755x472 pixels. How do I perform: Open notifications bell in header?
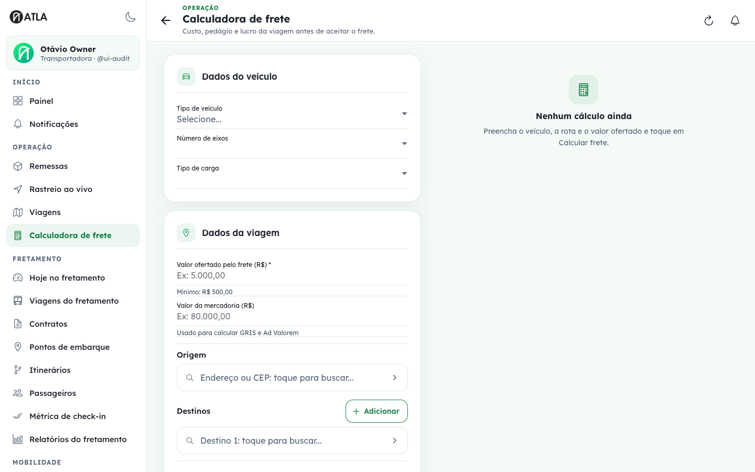(x=735, y=20)
